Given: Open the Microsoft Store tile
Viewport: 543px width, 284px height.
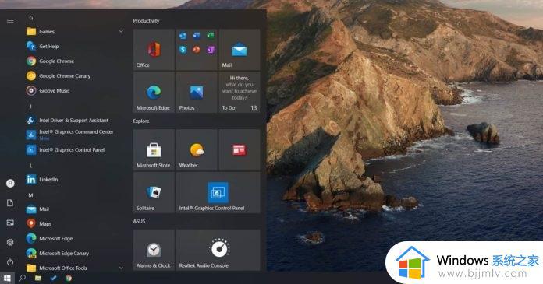Looking at the screenshot, I should coord(154,149).
